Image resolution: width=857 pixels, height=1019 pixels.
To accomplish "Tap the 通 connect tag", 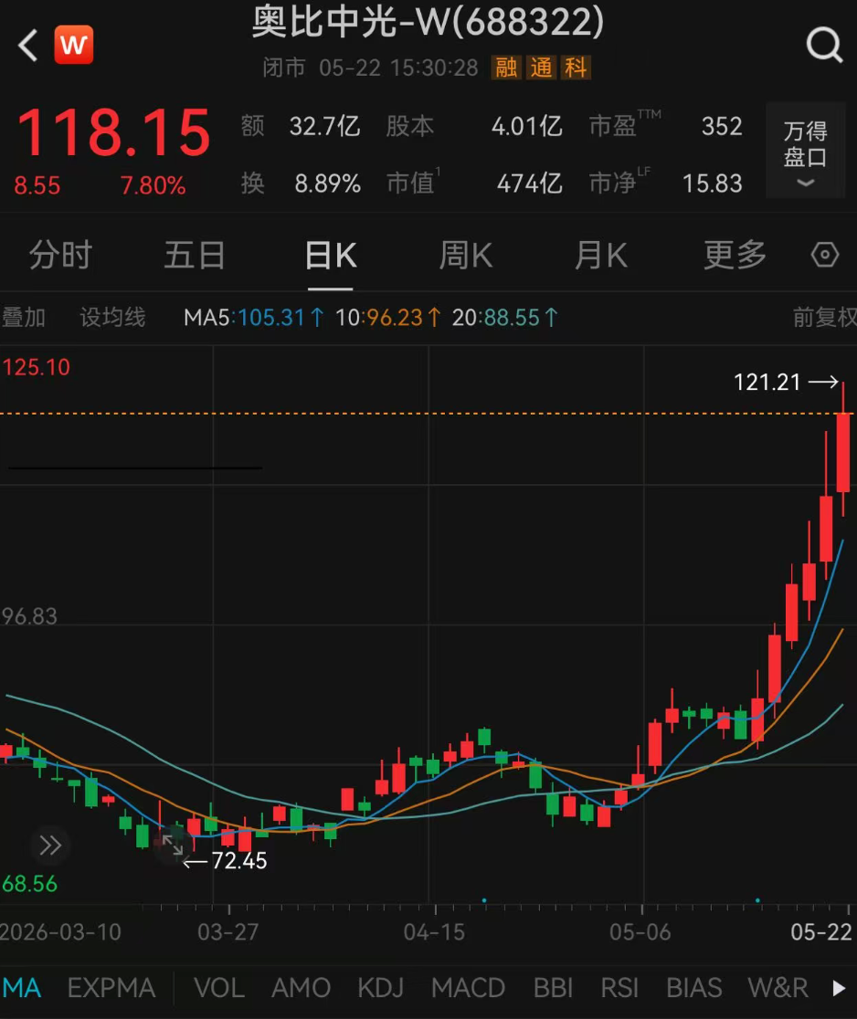I will tap(541, 67).
